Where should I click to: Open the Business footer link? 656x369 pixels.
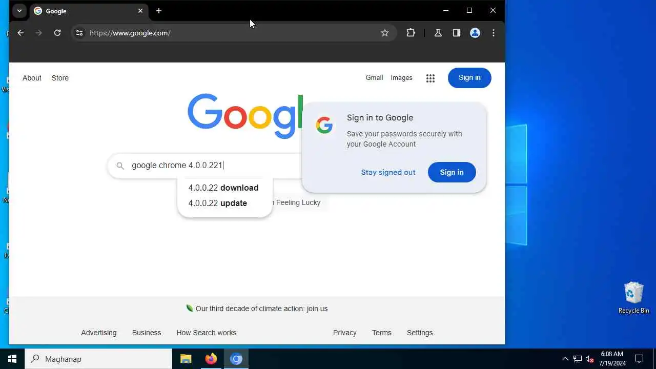[147, 333]
